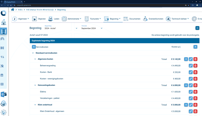This screenshot has width=202, height=116.
Task: Edit the Verzekeringen - pakket row
Action: 190,98
